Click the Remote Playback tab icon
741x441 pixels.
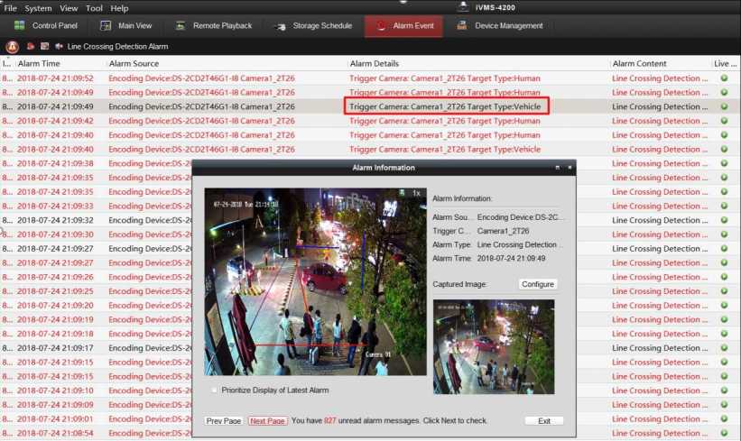click(x=181, y=26)
